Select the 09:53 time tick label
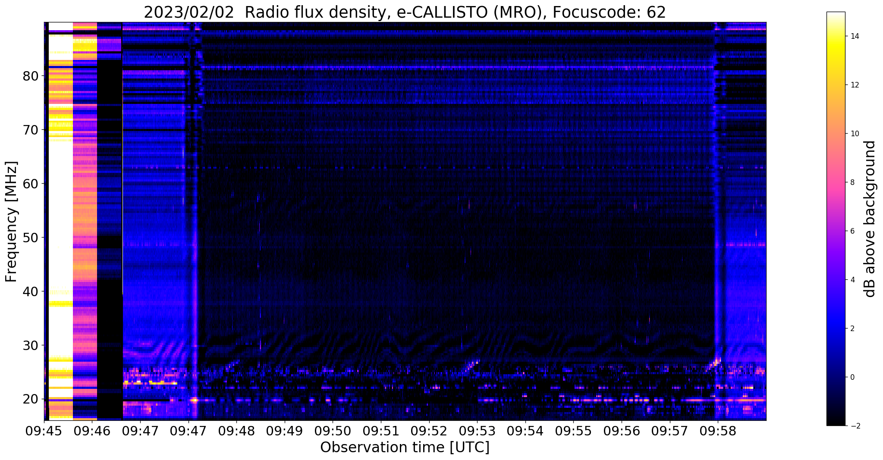 click(477, 430)
